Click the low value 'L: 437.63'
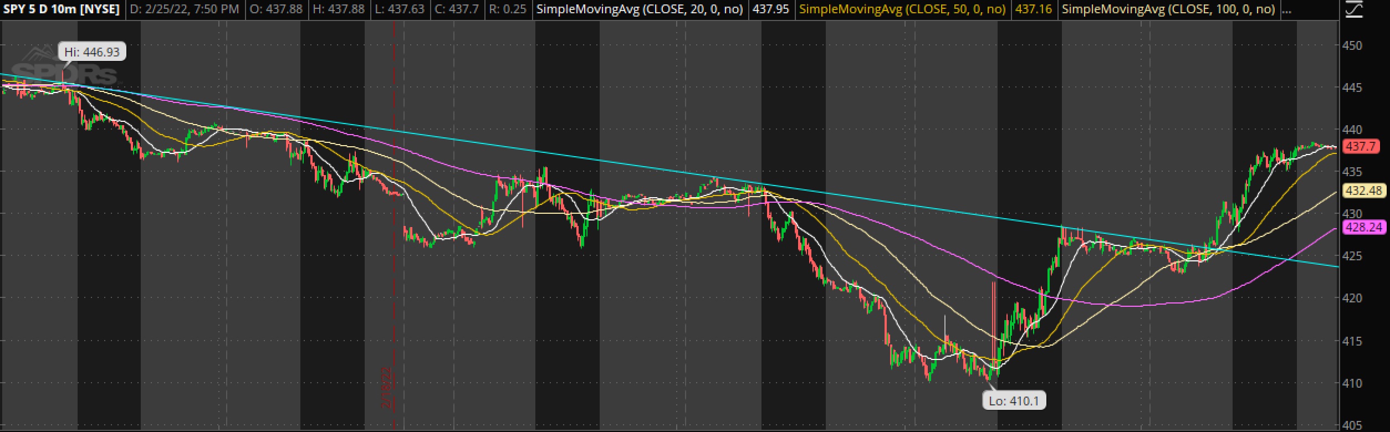1390x432 pixels. click(400, 9)
